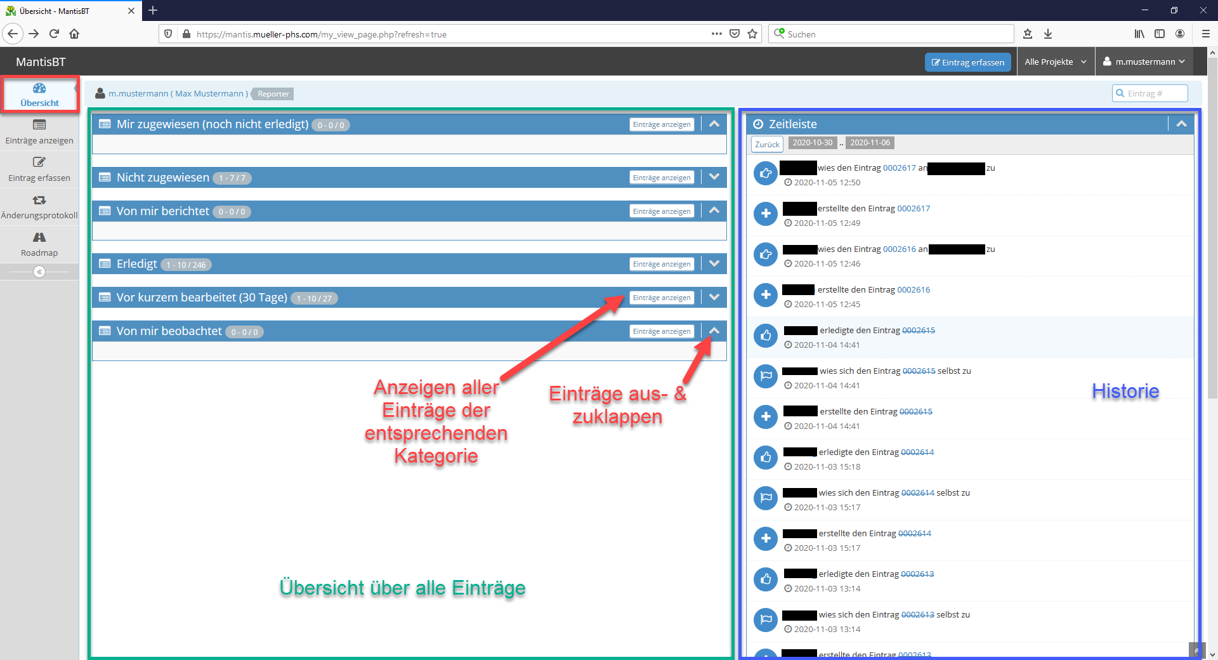The image size is (1218, 660).
Task: Expand the 'Erledigt' section
Action: click(x=714, y=264)
